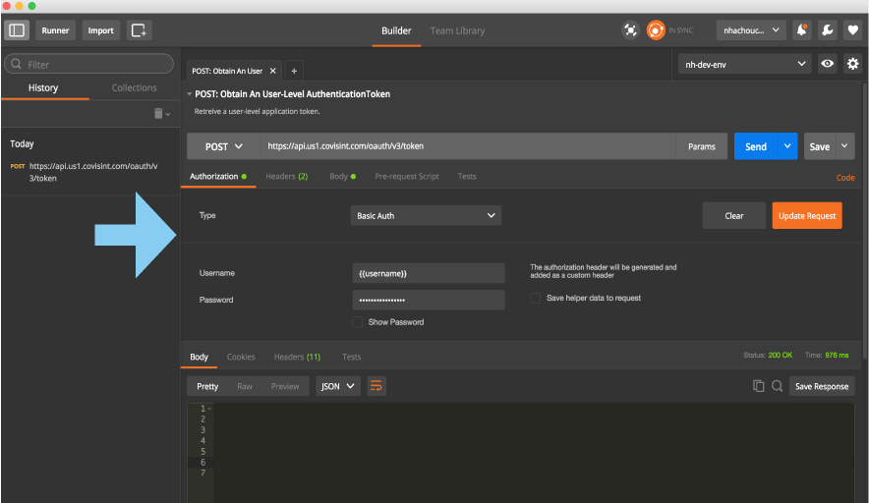Click the environment quick look eye
Image resolution: width=869 pixels, height=503 pixels.
tap(828, 64)
